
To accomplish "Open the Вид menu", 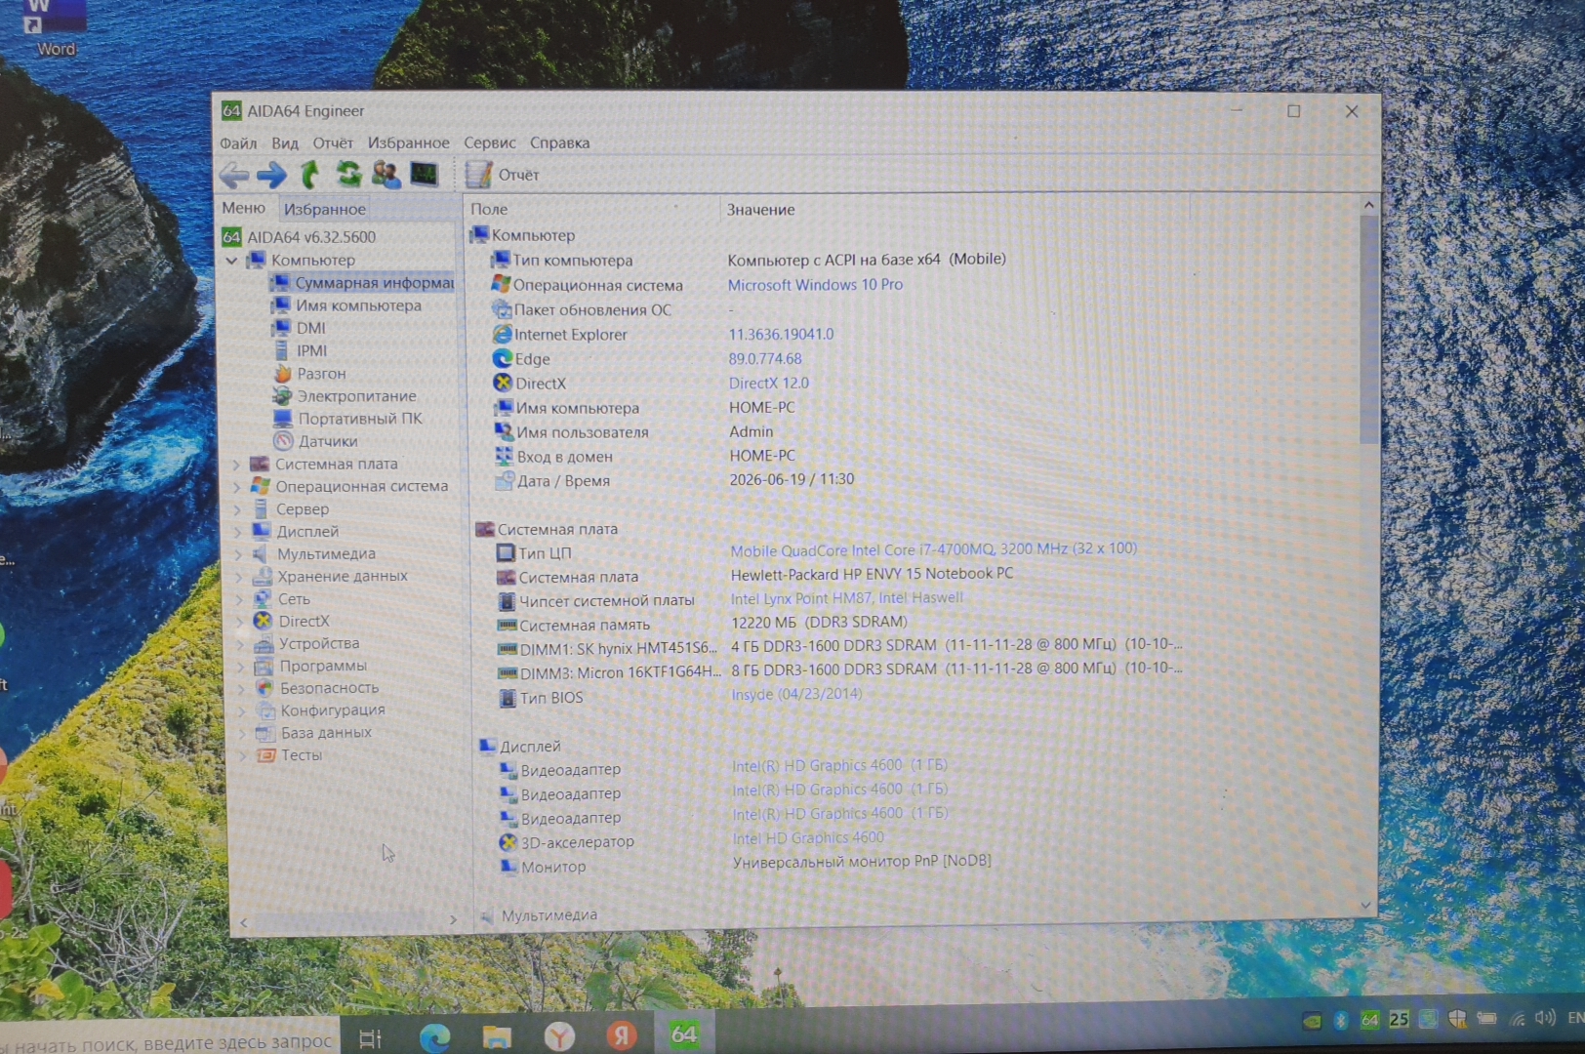I will tap(285, 143).
